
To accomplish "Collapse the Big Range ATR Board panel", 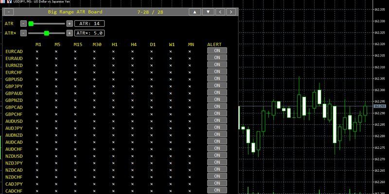I will (9, 12).
